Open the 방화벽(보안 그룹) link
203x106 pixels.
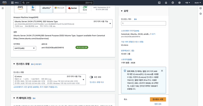(128, 51)
